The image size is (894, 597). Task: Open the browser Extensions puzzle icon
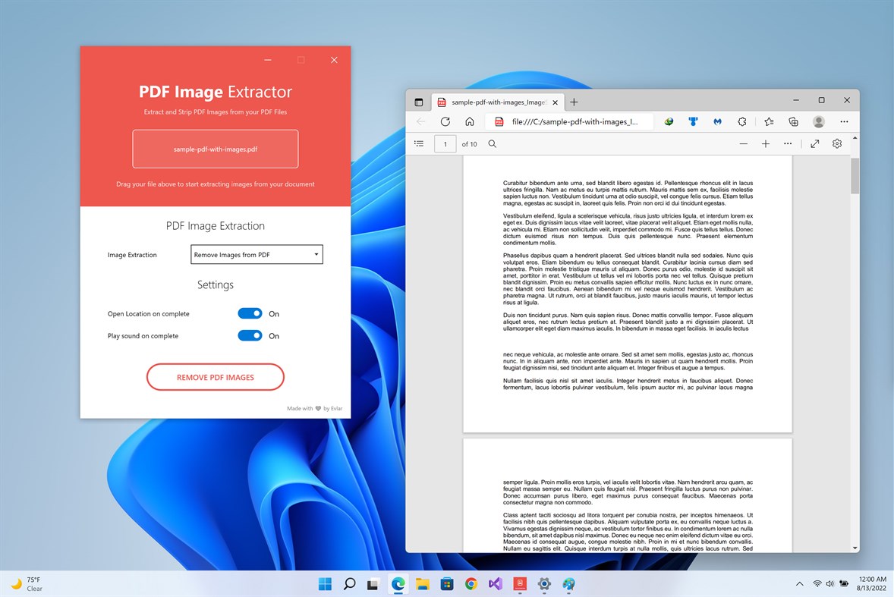point(742,121)
